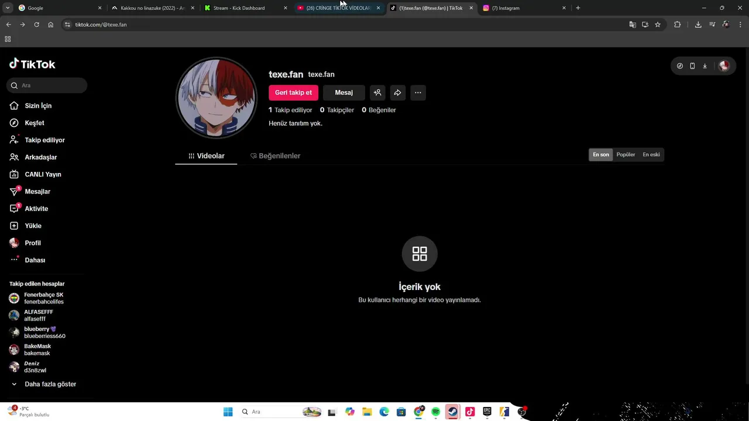Switch to Kick Dashboard tab
This screenshot has height=421, width=749.
(246, 8)
